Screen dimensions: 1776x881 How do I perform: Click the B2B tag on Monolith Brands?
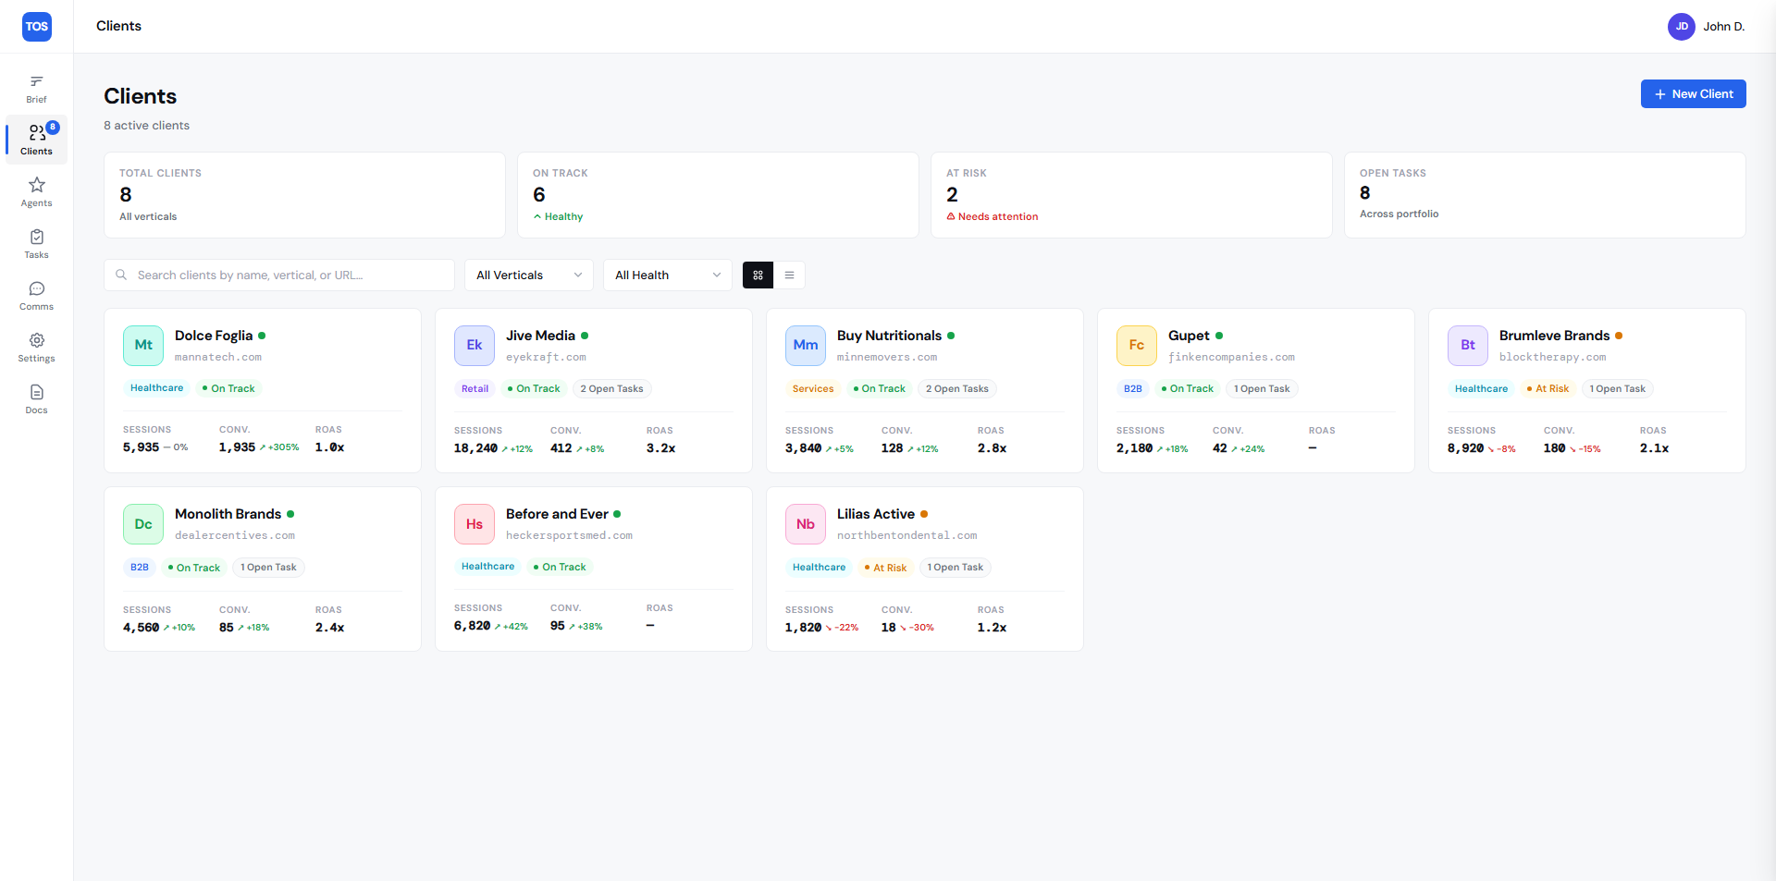pos(140,568)
